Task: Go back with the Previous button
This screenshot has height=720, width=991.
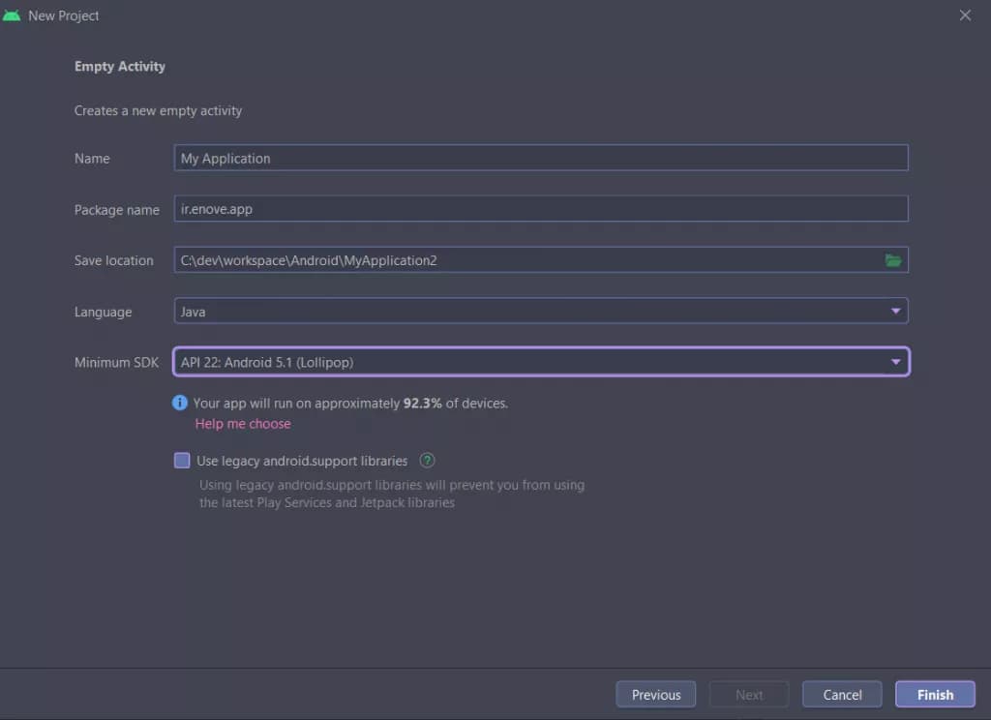Action: [656, 694]
